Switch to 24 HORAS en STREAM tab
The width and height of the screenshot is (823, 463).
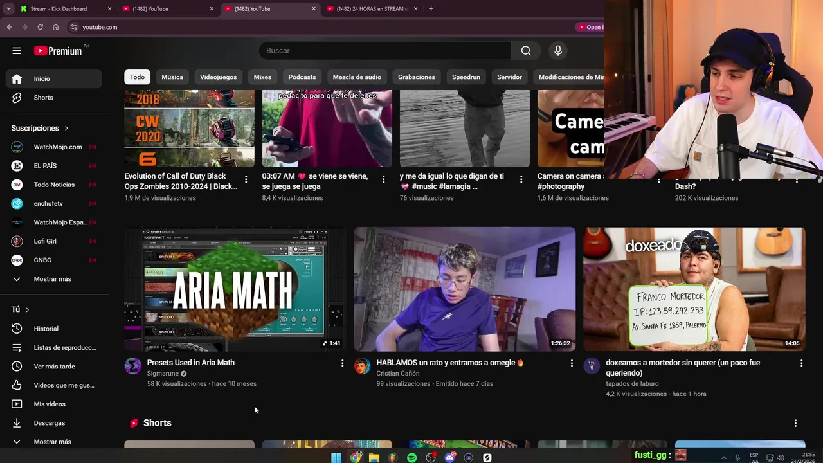[373, 9]
